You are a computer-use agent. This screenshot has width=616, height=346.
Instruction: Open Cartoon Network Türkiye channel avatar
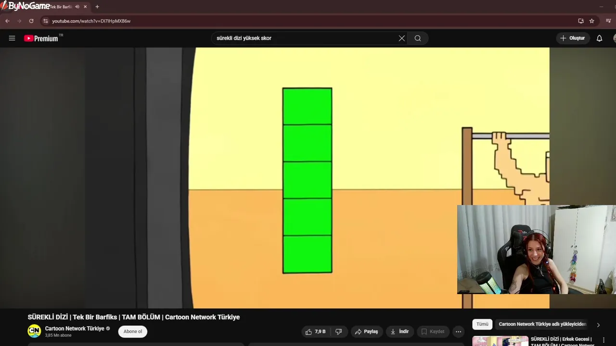coord(34,331)
